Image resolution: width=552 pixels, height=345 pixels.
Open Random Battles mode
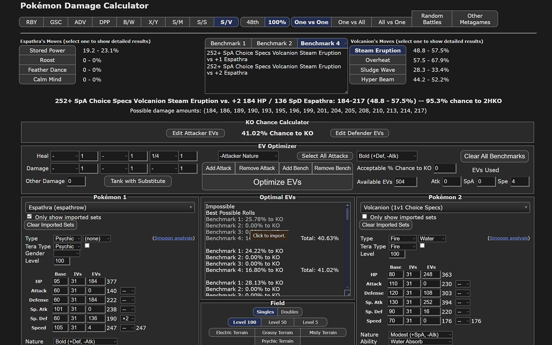(x=432, y=19)
